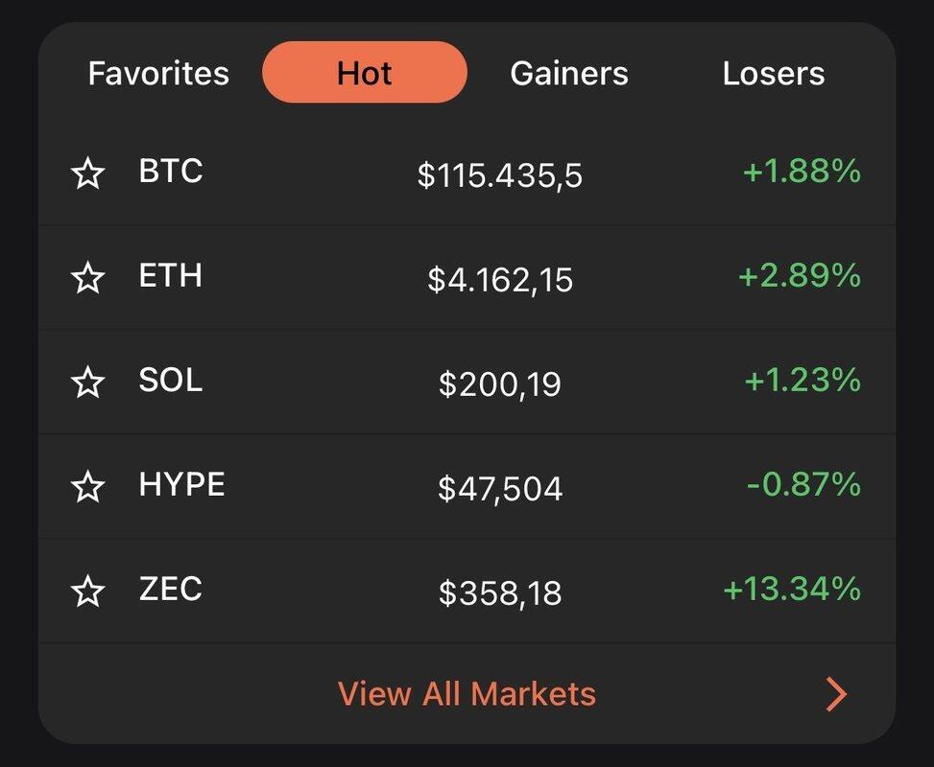Select the HYPE -0.87% change value
The width and height of the screenshot is (934, 767).
(x=802, y=485)
